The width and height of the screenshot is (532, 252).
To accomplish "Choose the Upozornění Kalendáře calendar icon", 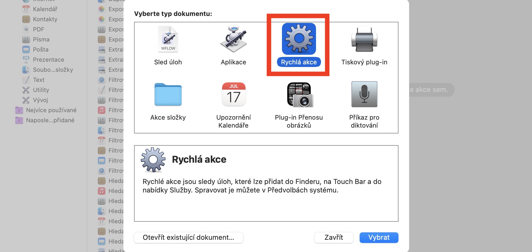I will point(234,94).
